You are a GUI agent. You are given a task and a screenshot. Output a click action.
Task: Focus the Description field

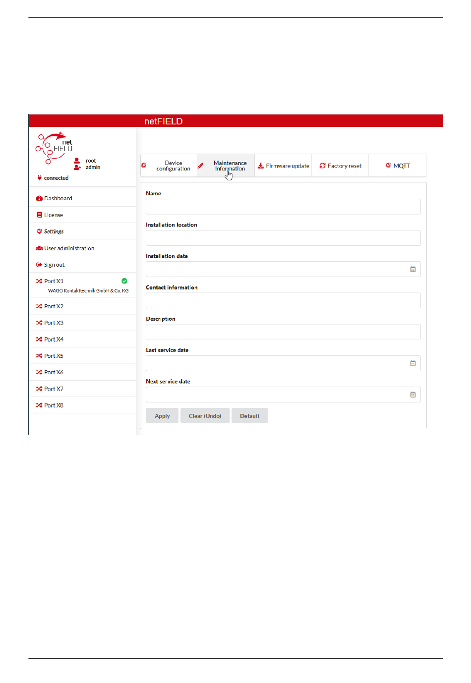coord(283,332)
